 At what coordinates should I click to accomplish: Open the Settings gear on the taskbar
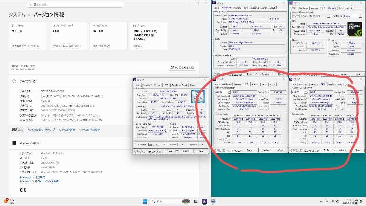coord(213,201)
